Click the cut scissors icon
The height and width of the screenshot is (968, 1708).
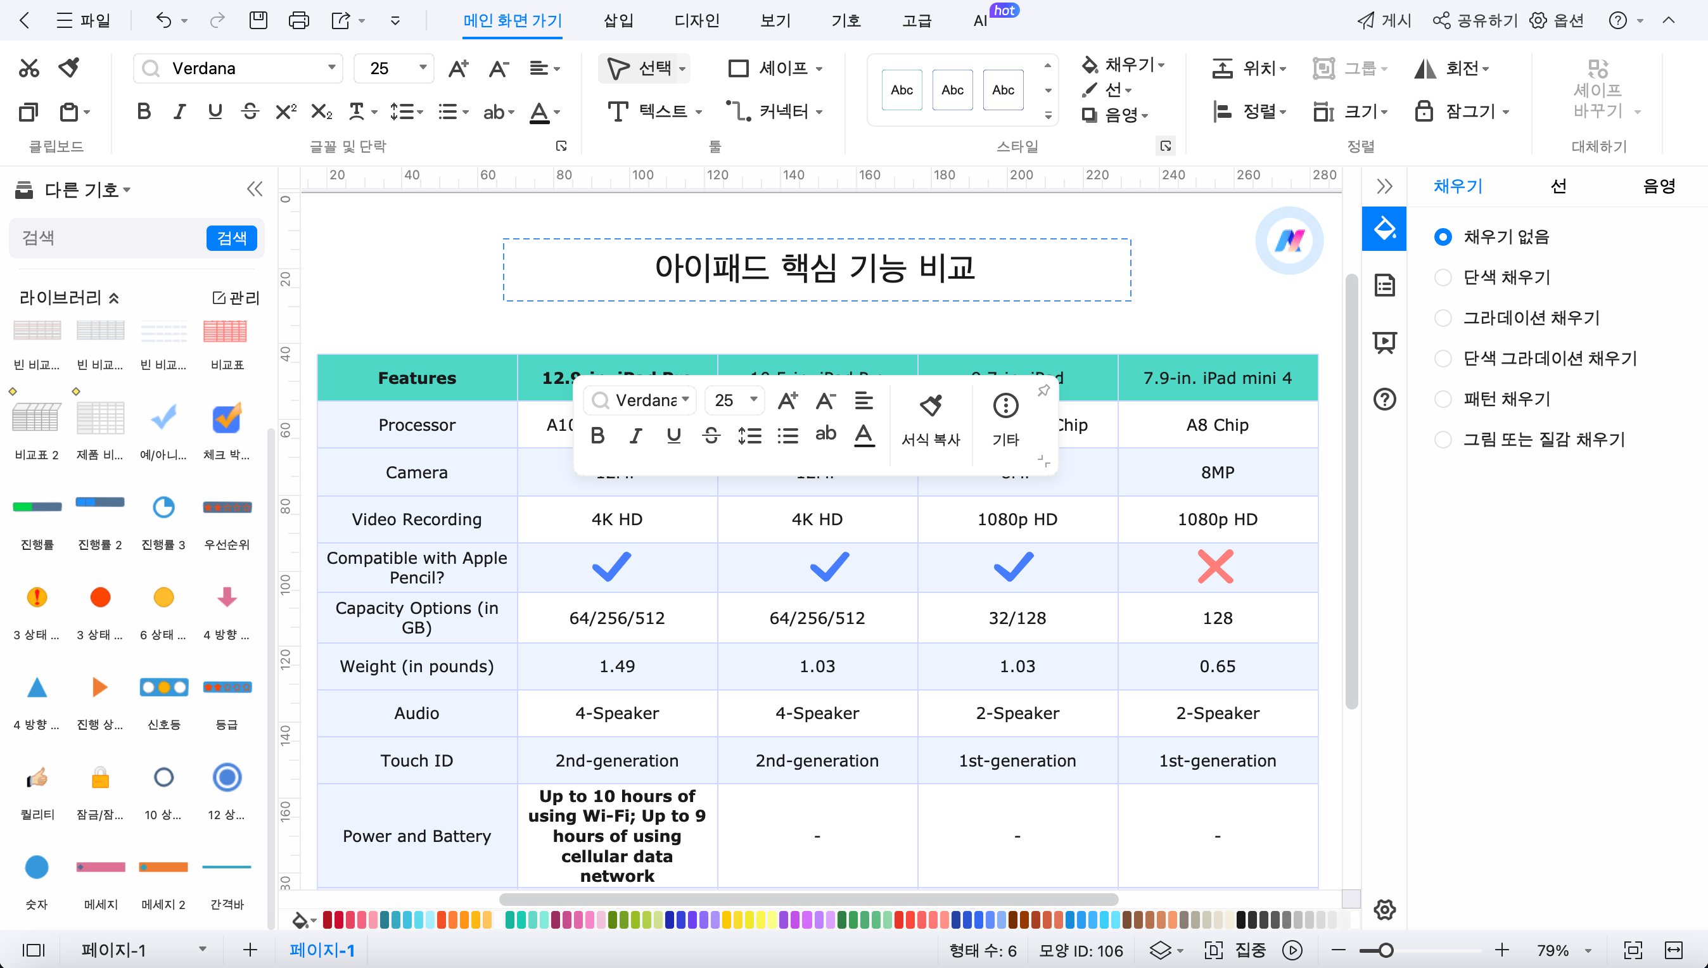coord(29,68)
